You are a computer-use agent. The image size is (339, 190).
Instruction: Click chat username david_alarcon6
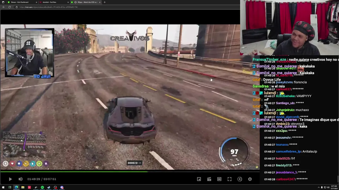tap(287, 117)
